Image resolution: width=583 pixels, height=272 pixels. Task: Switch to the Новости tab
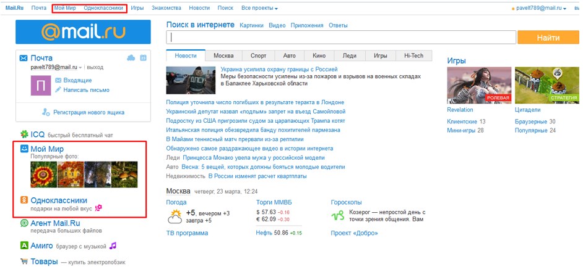point(186,56)
